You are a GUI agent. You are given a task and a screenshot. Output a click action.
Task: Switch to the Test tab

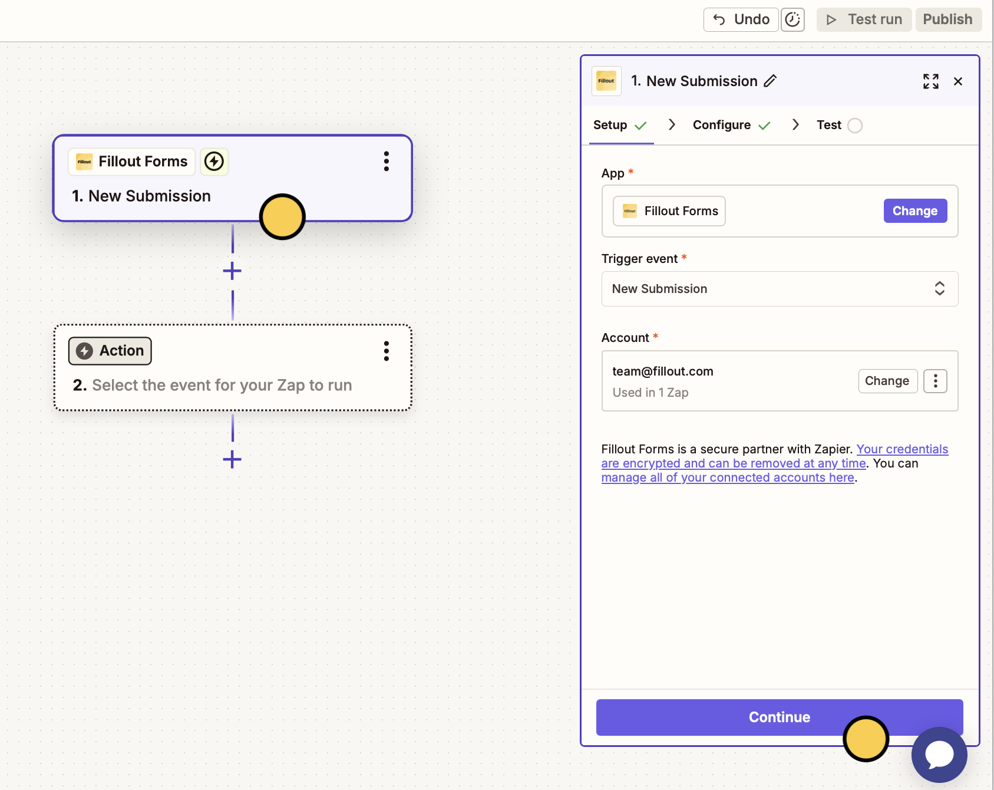coord(839,125)
